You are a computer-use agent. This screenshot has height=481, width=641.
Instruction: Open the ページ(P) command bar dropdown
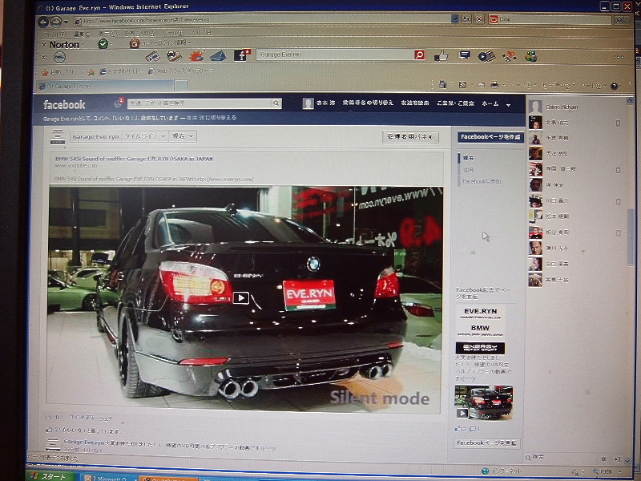(x=524, y=85)
